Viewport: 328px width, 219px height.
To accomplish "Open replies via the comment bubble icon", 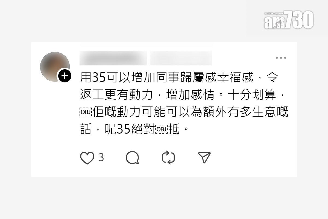I will (133, 158).
